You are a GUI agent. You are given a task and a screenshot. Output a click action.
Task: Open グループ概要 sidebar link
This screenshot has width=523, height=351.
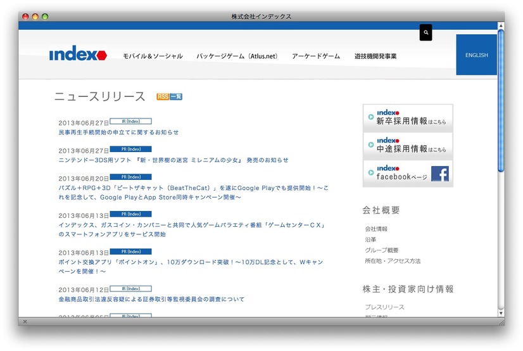382,250
